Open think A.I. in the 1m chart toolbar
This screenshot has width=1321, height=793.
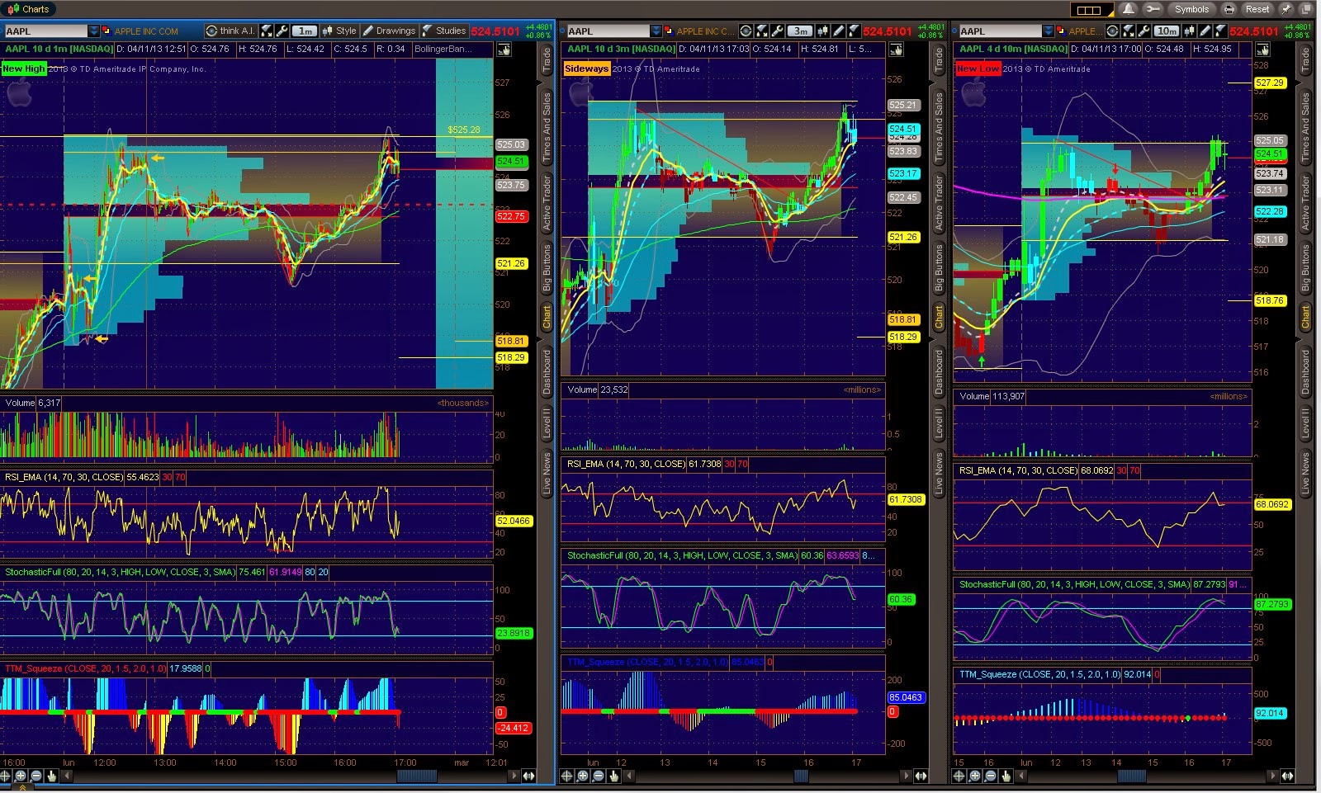click(x=230, y=31)
